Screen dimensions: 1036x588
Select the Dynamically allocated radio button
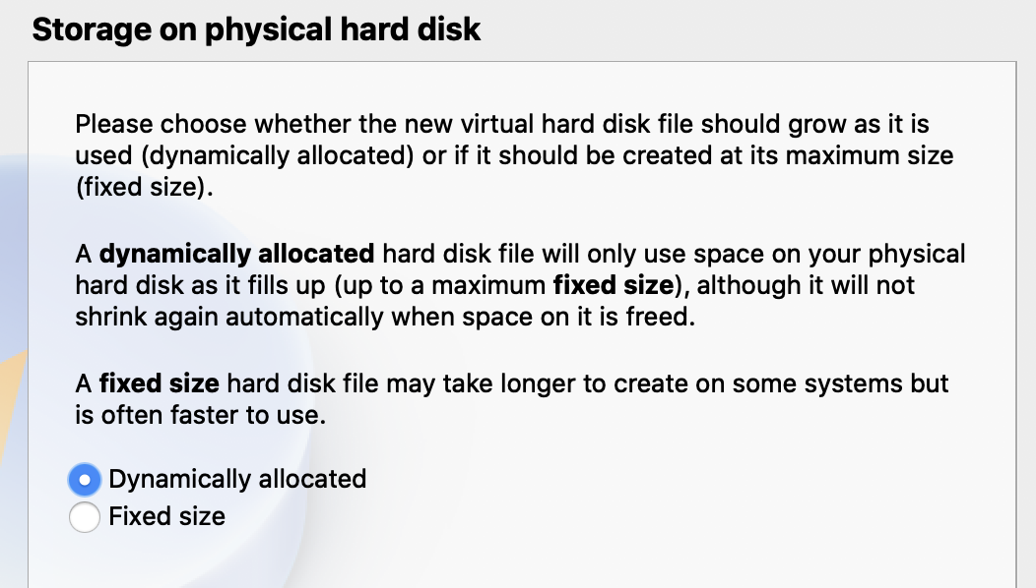click(85, 479)
